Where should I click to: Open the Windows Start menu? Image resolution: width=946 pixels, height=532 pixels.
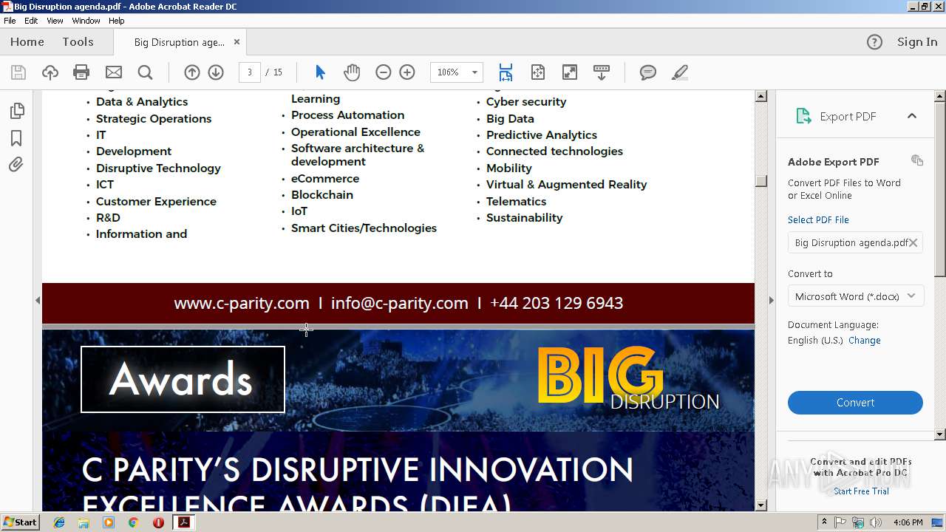(x=20, y=522)
